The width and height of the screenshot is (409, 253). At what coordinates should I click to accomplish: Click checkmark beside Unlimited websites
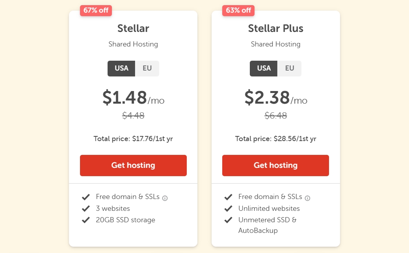tap(228, 208)
